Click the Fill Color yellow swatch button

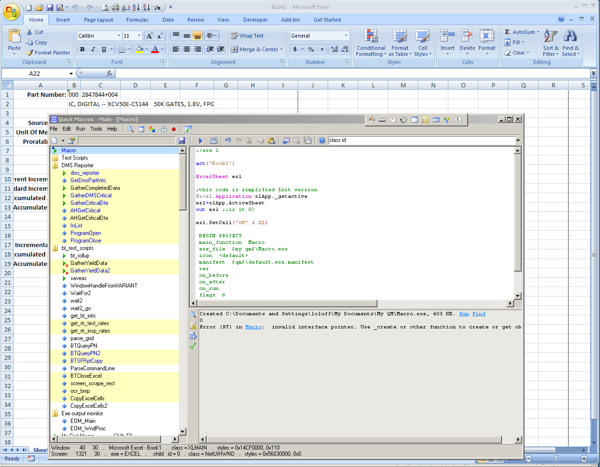coord(139,49)
